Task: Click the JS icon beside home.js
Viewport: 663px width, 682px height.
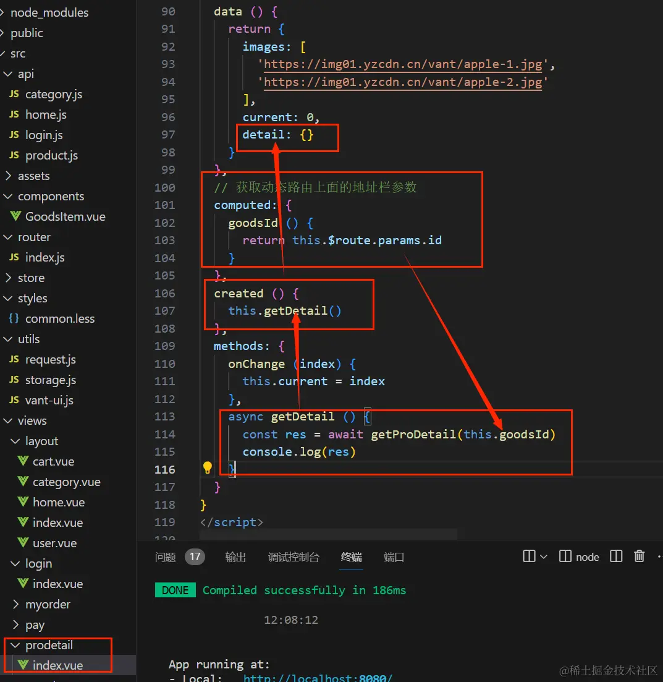Action: tap(14, 114)
